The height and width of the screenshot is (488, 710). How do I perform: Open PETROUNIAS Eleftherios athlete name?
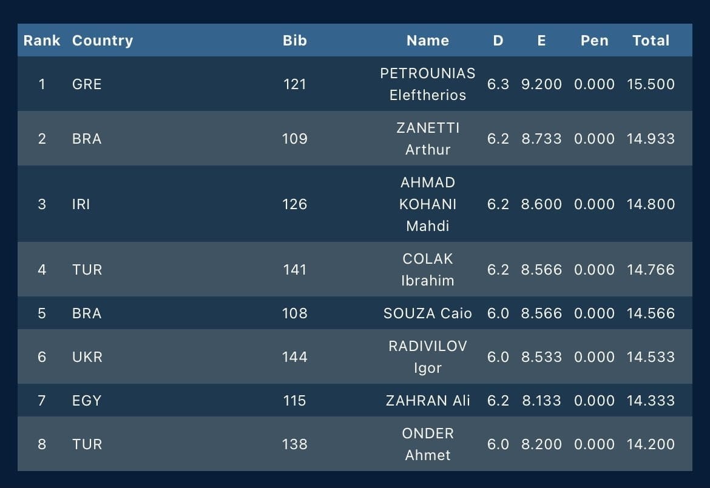coord(428,84)
